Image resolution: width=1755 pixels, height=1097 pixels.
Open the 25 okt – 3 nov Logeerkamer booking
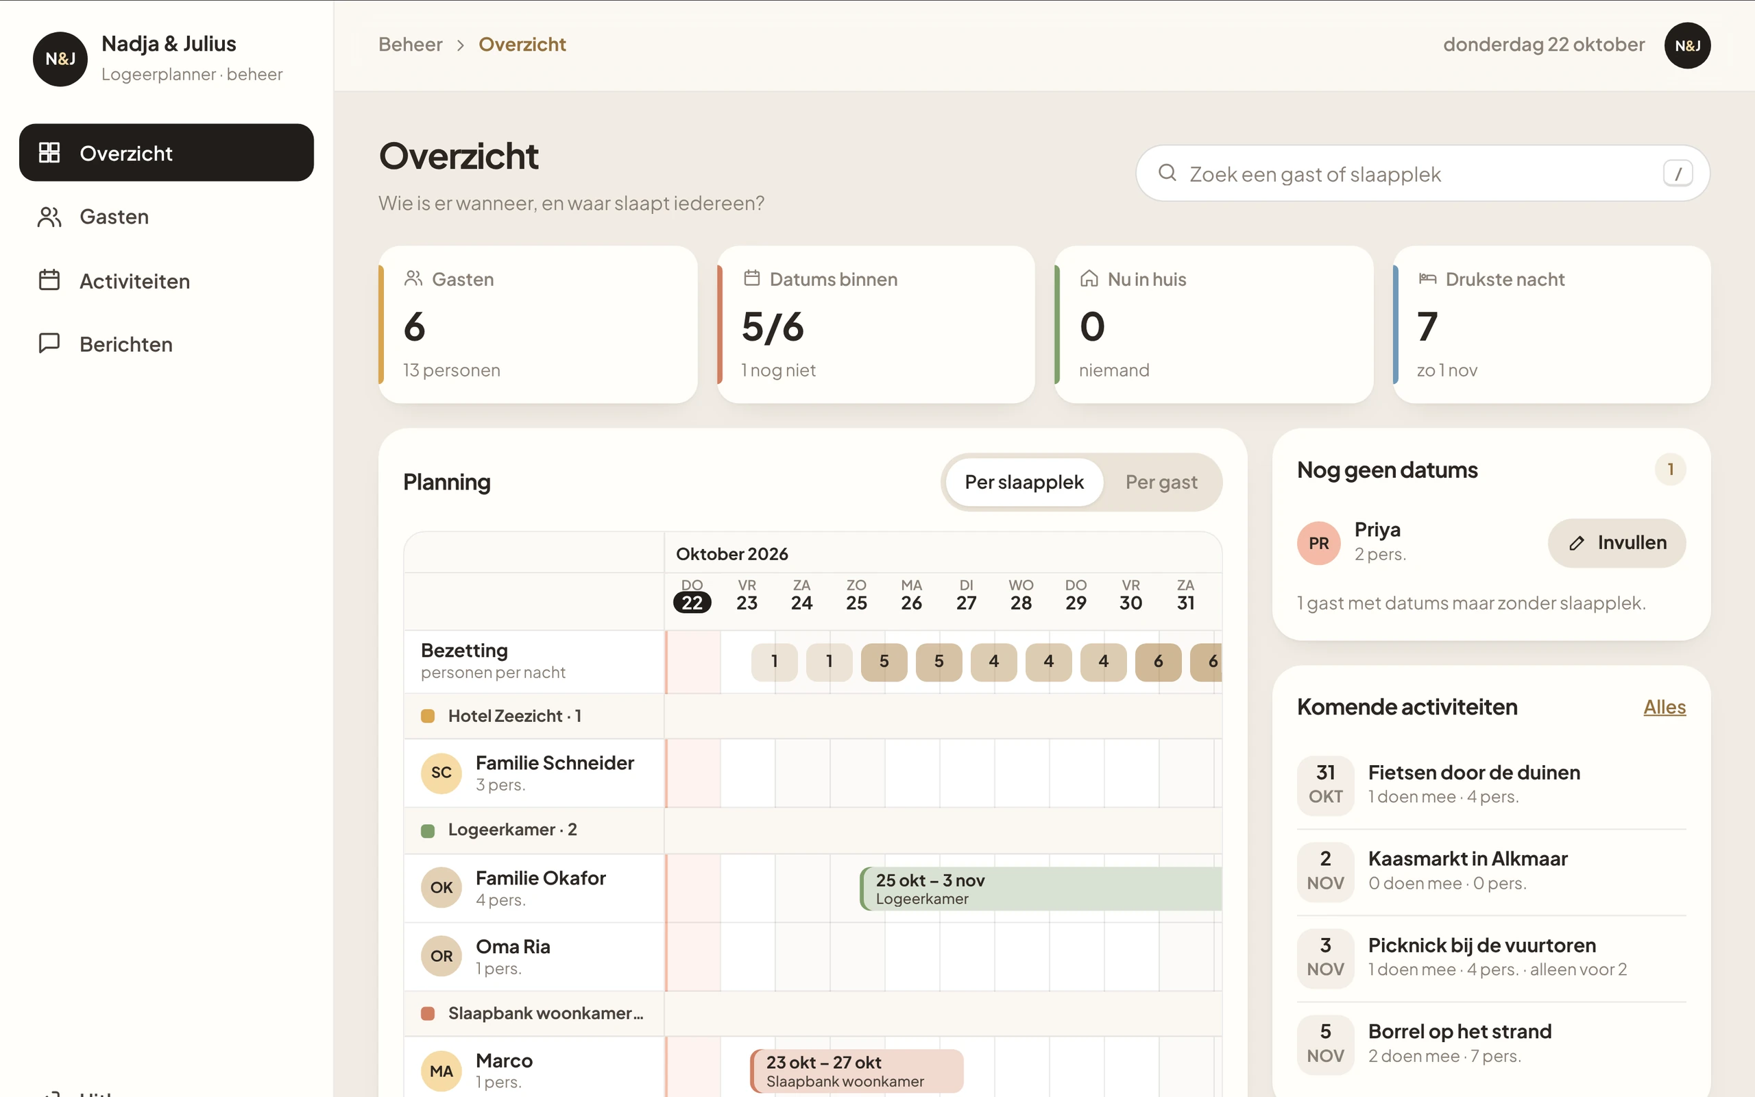[x=1041, y=888]
